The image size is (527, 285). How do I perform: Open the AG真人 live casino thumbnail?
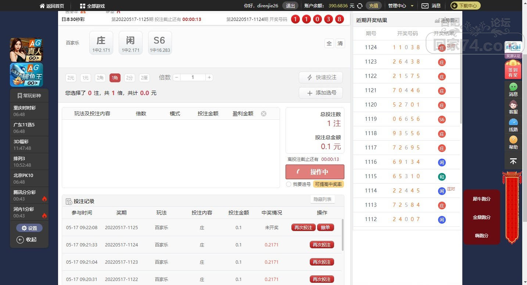pos(26,50)
